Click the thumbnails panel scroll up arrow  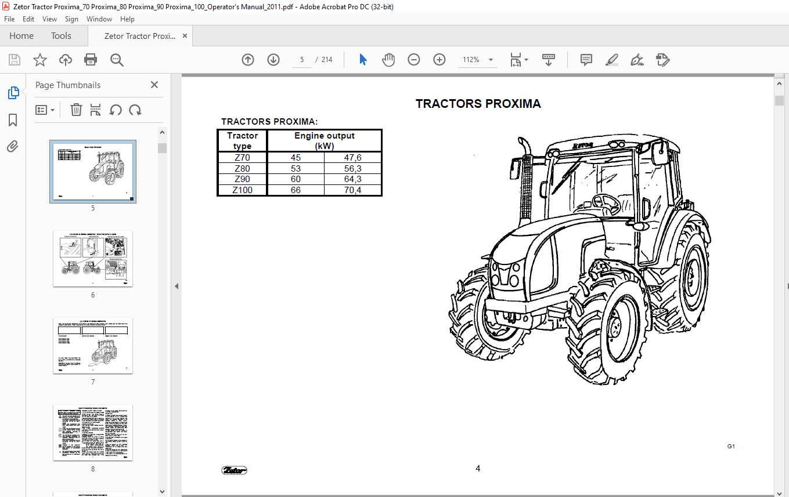point(163,133)
